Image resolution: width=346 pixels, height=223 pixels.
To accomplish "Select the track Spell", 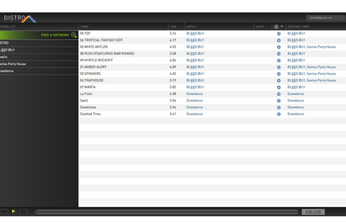I will (84, 100).
